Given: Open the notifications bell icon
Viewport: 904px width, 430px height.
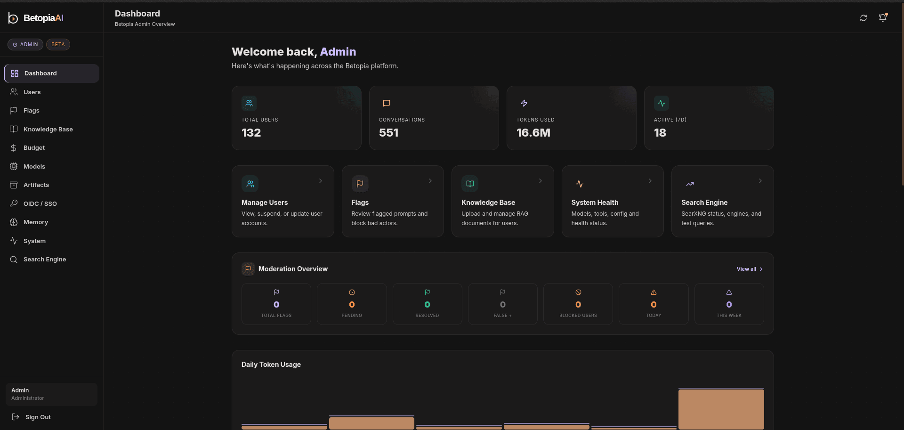Looking at the screenshot, I should pyautogui.click(x=883, y=18).
